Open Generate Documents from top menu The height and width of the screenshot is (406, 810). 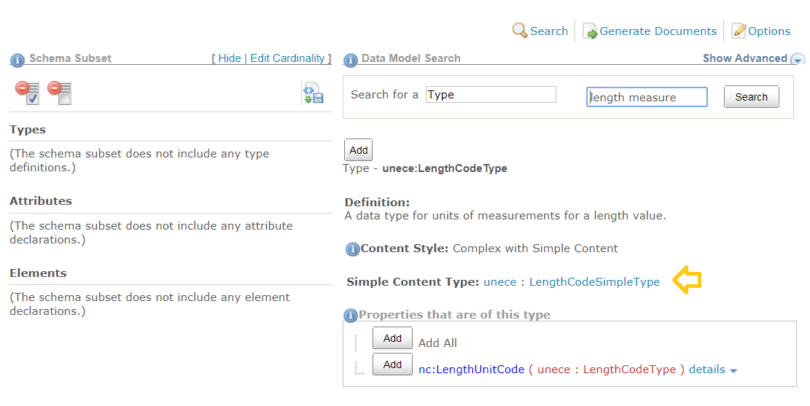(x=650, y=31)
